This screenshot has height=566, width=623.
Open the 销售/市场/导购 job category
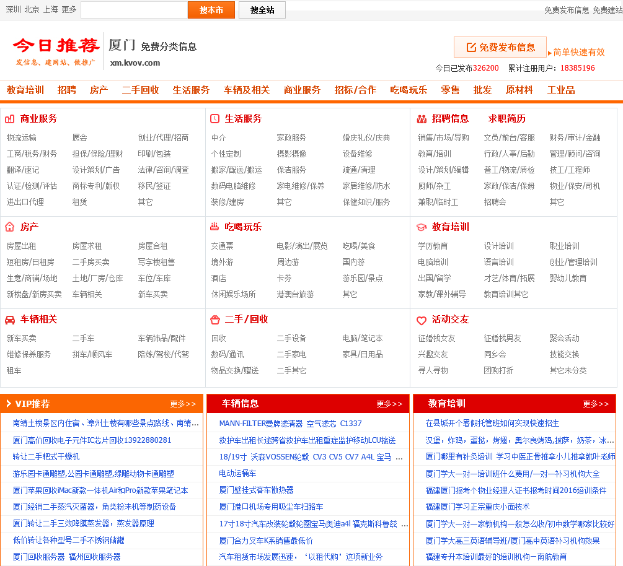443,137
